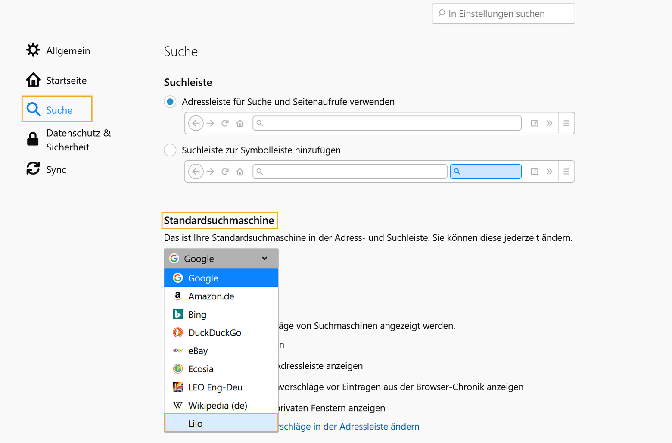The height and width of the screenshot is (443, 672).
Task: Choose eBay in the search engine list
Action: coord(198,351)
